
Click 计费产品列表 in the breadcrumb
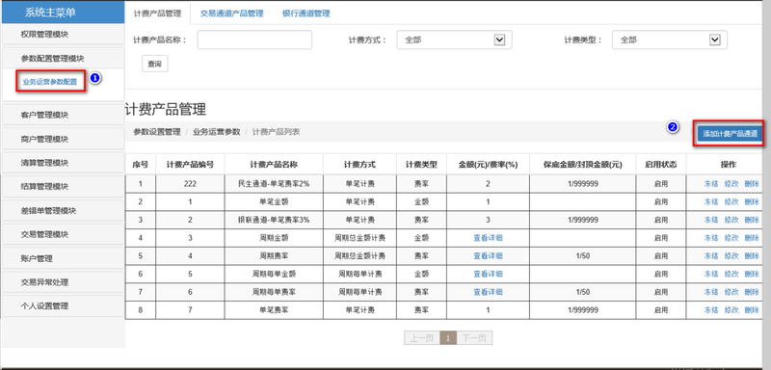pos(276,132)
